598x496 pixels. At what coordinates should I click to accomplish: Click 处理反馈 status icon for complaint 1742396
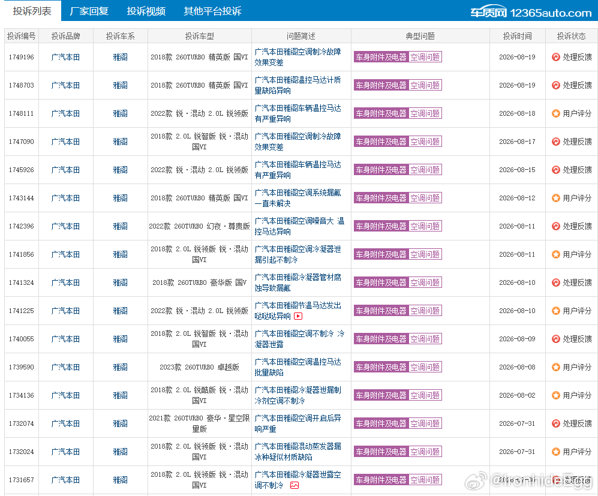pyautogui.click(x=556, y=227)
